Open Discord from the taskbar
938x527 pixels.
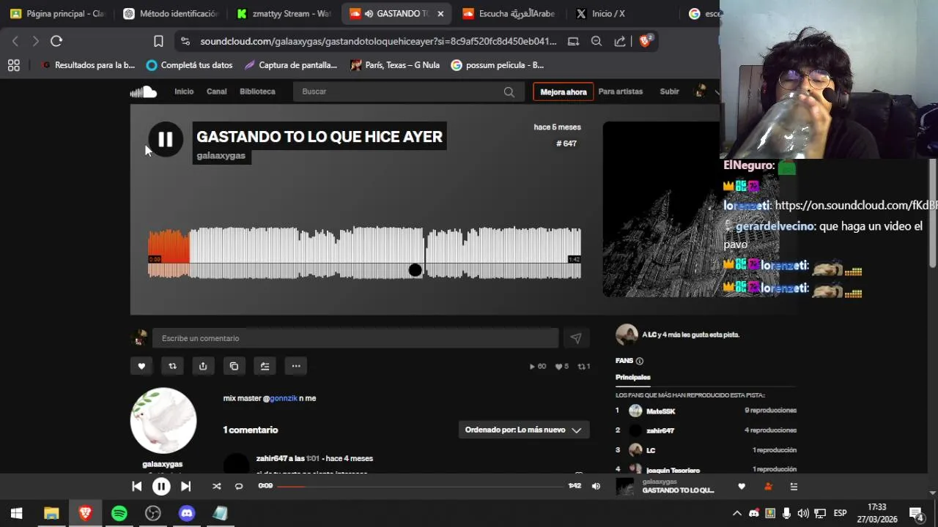[187, 513]
